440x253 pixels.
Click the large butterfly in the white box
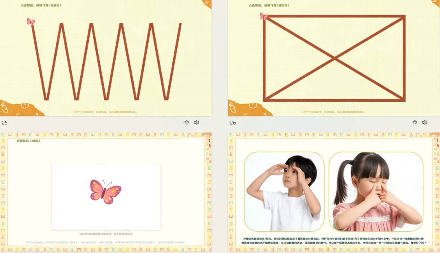pos(106,192)
